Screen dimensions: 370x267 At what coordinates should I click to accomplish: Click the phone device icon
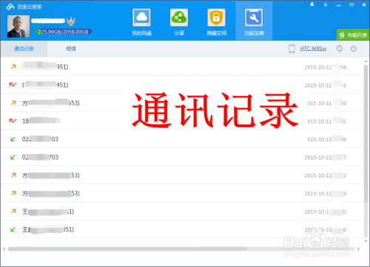(x=292, y=49)
